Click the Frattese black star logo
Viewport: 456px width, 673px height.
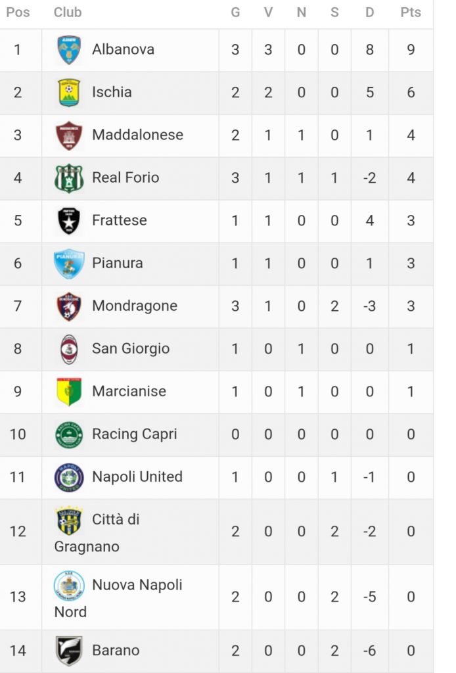pyautogui.click(x=69, y=221)
